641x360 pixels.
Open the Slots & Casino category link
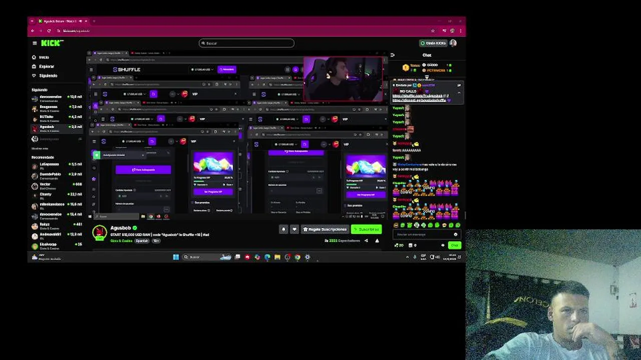point(121,241)
